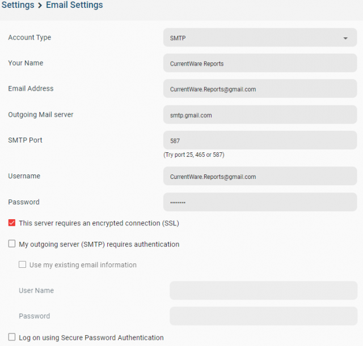
Task: Click the dropdown arrow beside SMTP
Action: pyautogui.click(x=345, y=38)
